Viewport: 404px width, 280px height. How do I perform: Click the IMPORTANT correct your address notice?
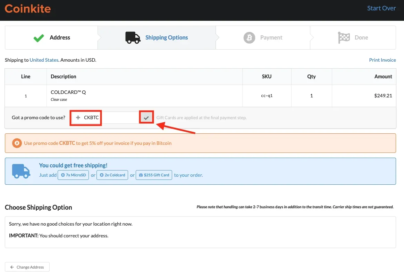[59, 236]
